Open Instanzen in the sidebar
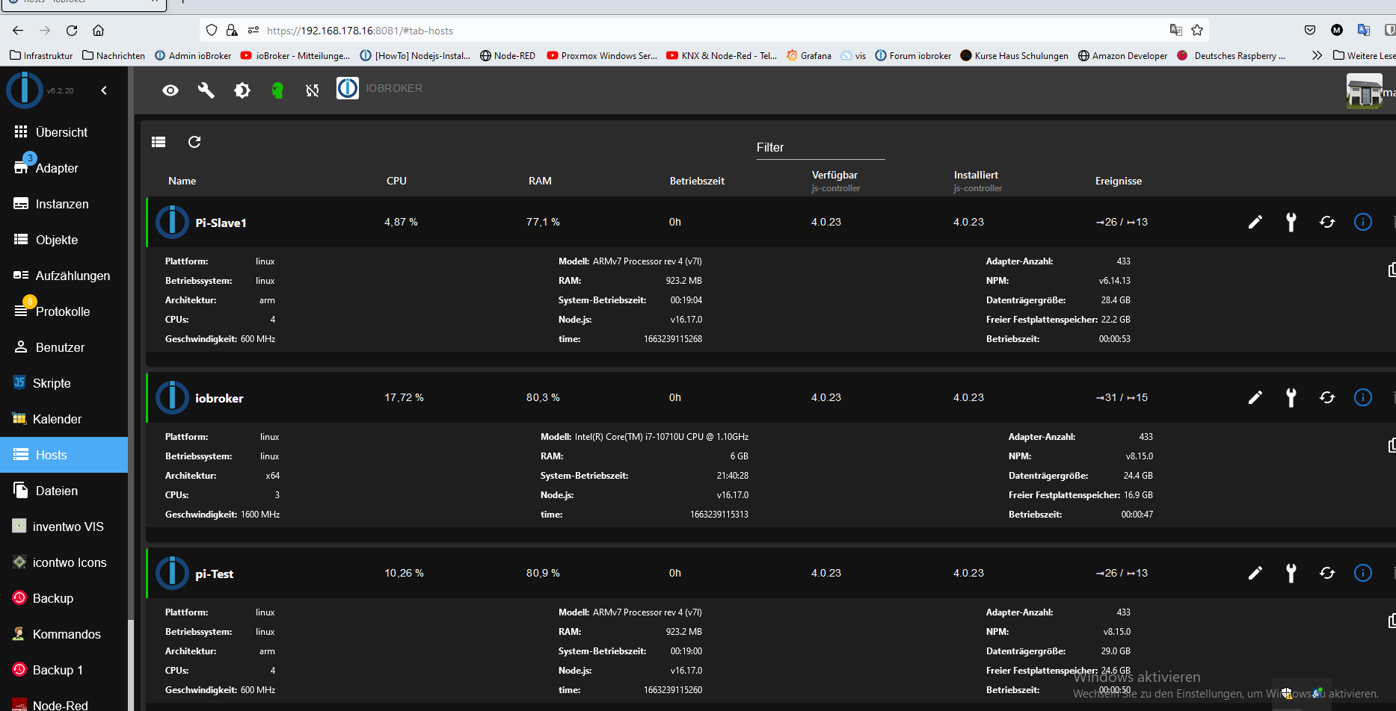 coord(64,204)
